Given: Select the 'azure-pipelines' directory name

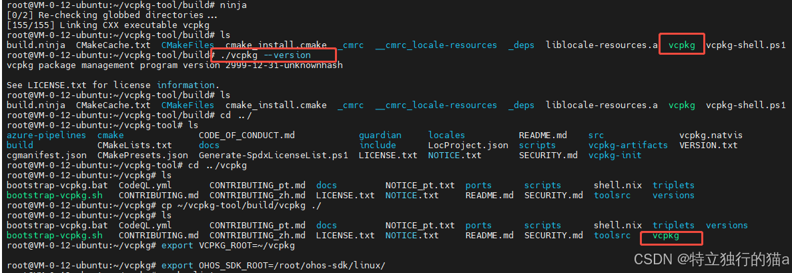Looking at the screenshot, I should 47,135.
